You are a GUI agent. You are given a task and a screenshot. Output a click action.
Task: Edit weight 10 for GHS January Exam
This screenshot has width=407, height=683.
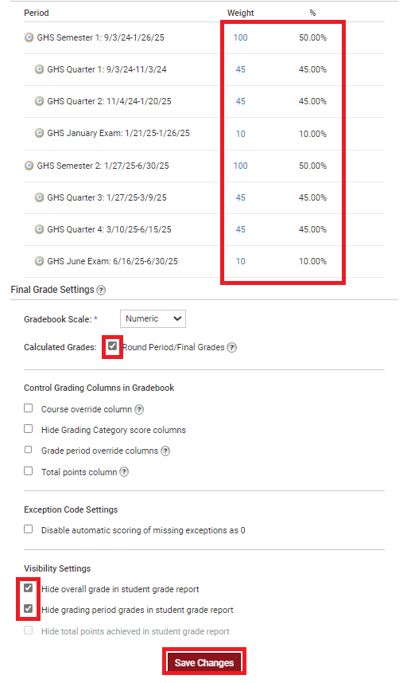coord(240,134)
